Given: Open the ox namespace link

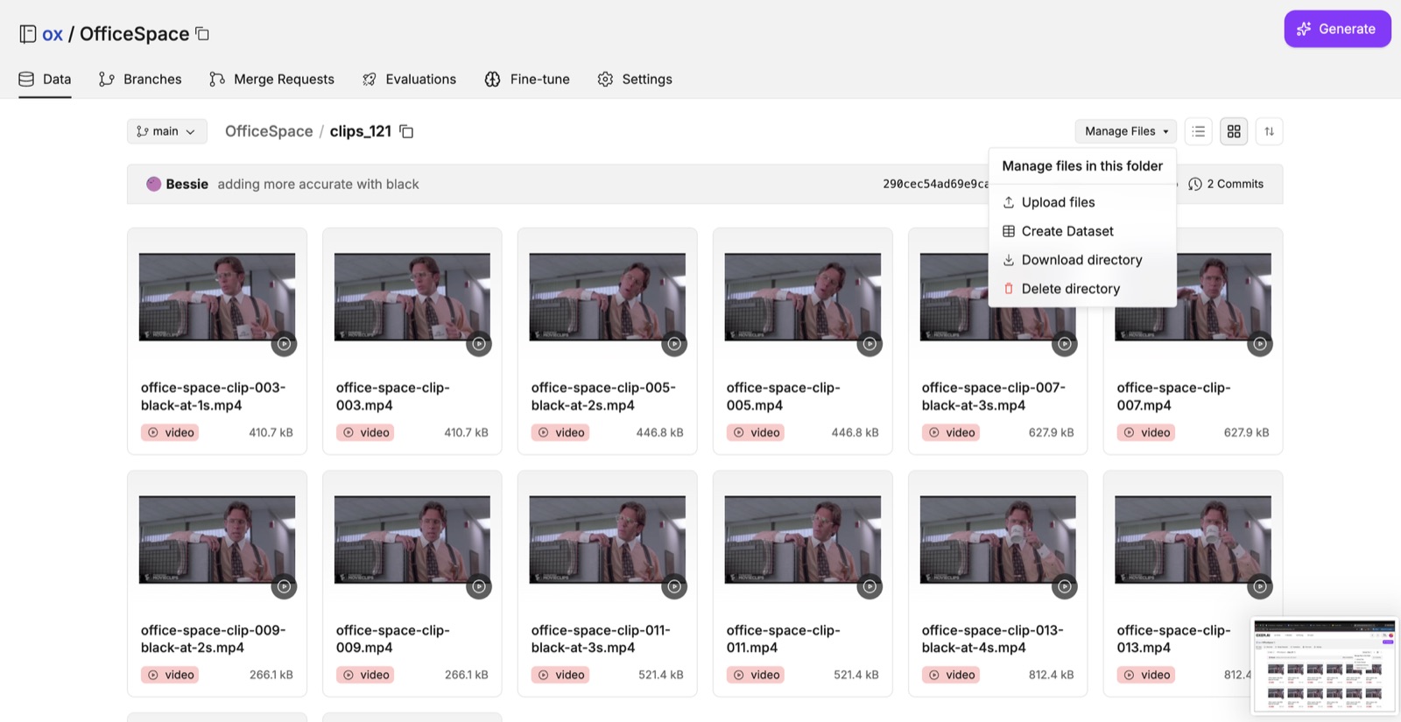Looking at the screenshot, I should [x=53, y=34].
